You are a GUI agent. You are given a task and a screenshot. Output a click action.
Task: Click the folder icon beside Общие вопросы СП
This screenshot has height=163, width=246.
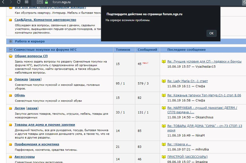(11, 56)
